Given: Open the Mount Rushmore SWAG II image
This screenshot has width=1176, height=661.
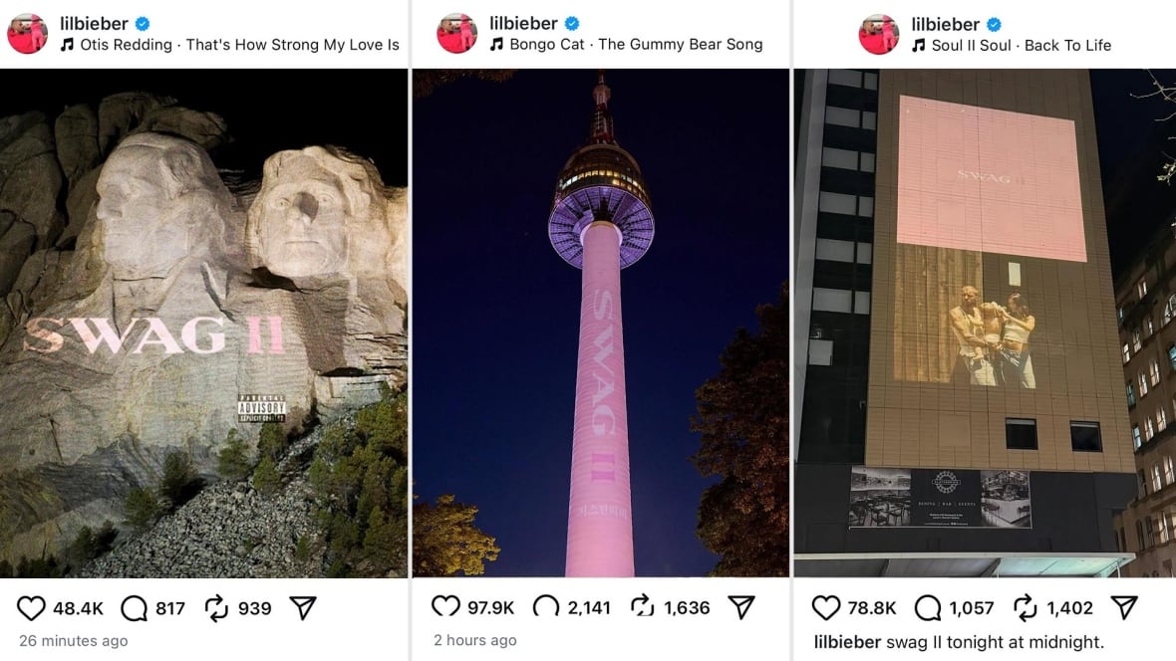Looking at the screenshot, I should (x=204, y=323).
